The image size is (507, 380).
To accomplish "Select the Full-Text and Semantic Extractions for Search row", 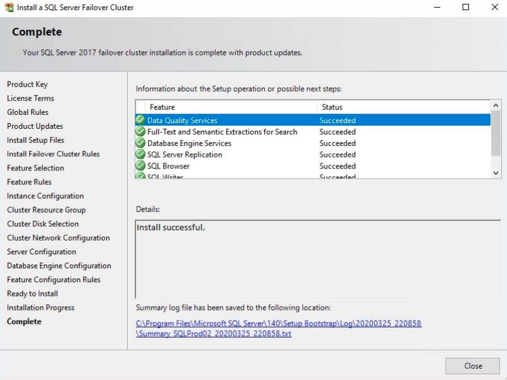I will (313, 132).
